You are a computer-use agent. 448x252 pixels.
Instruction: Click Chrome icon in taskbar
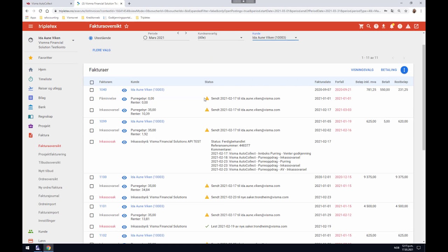[x=48, y=248]
